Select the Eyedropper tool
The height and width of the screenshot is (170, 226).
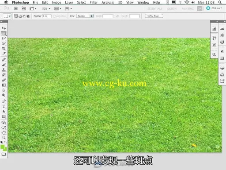pos(4,54)
